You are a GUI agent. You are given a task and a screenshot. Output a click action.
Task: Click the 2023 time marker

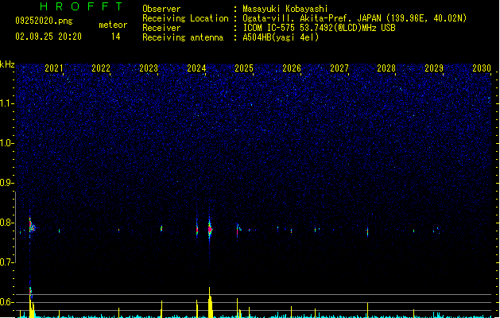click(x=149, y=68)
